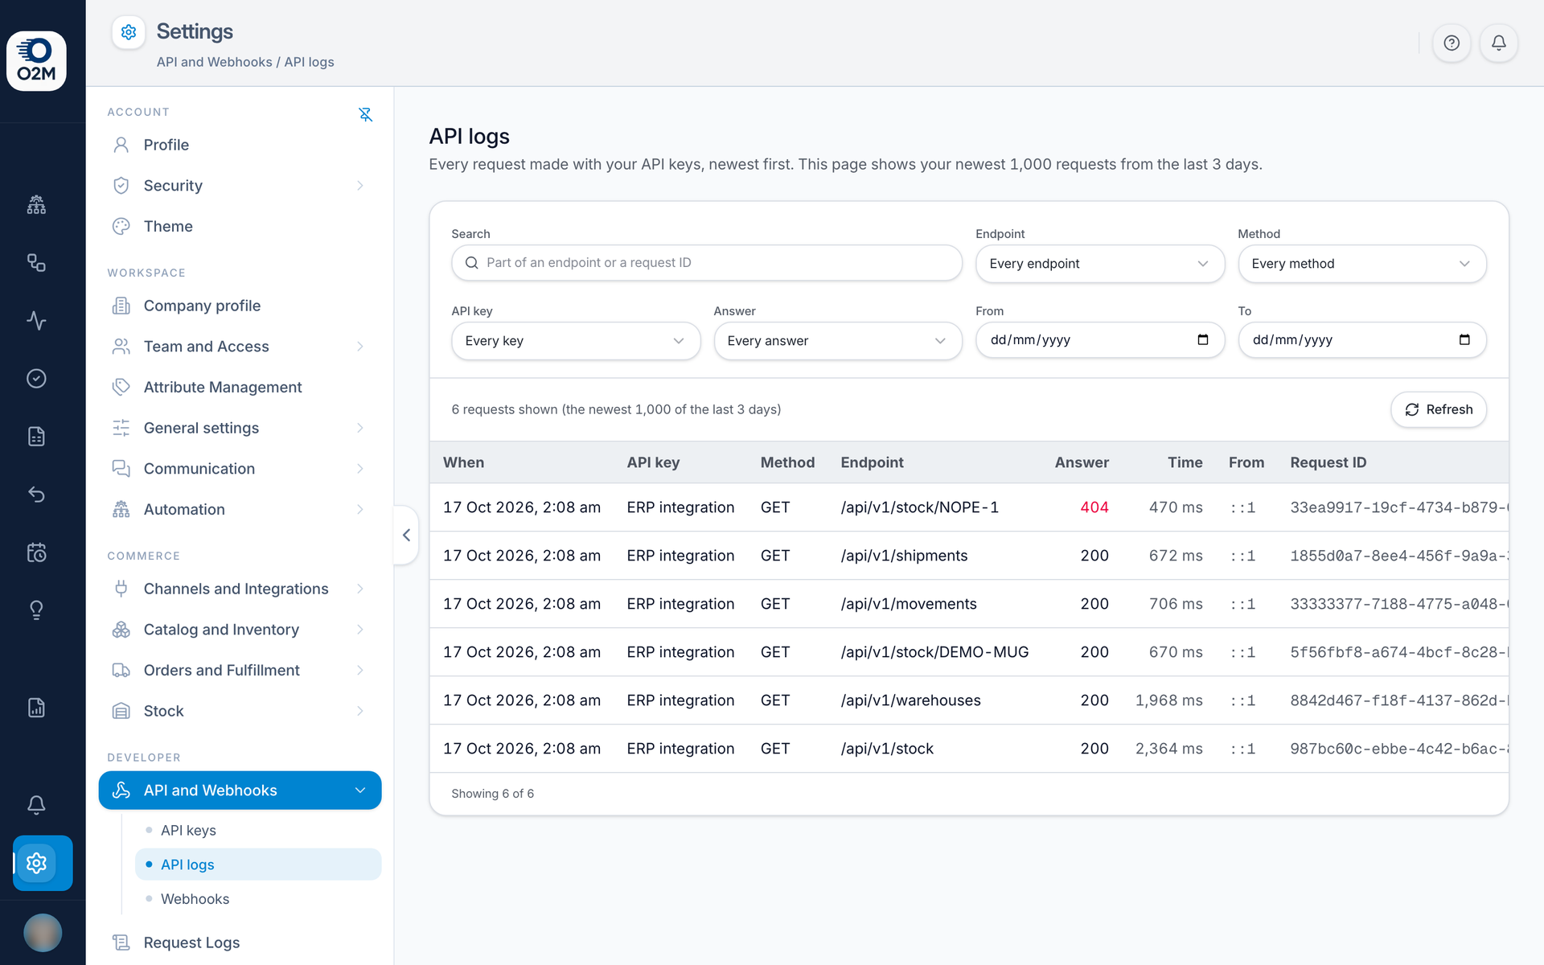1544x965 pixels.
Task: Unpin the settings sidebar with pin icon
Action: tap(365, 114)
